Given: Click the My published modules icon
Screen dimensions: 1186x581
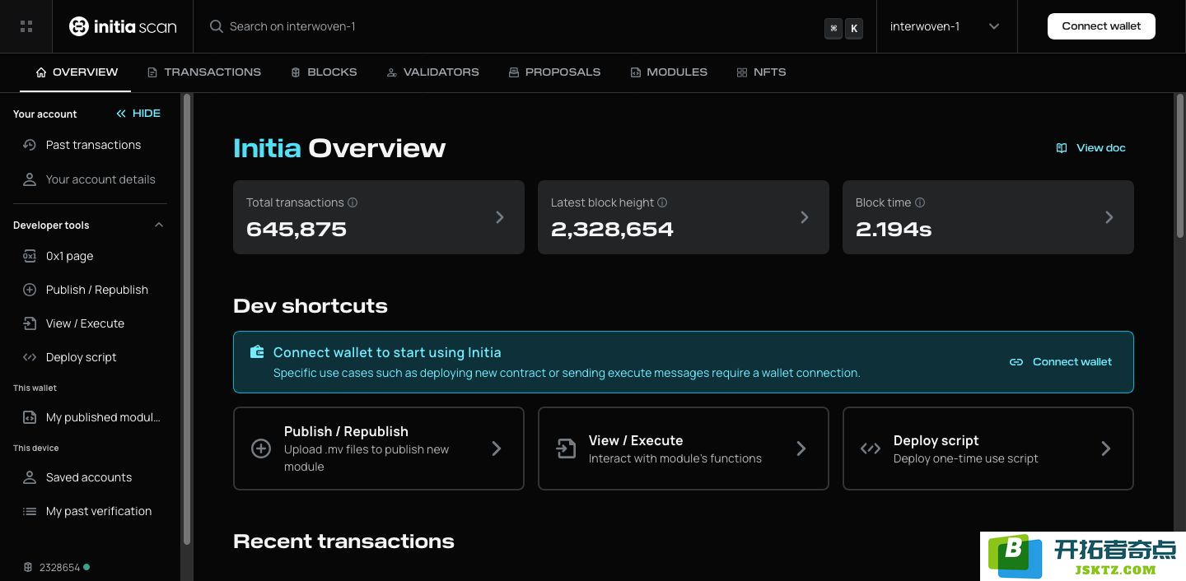Looking at the screenshot, I should [30, 417].
